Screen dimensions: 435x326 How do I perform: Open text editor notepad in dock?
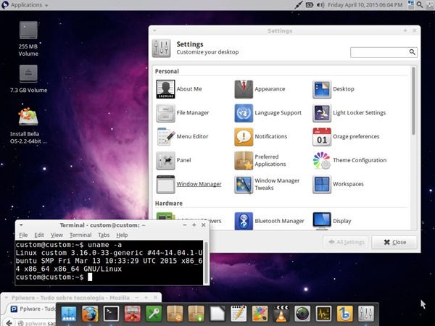[239, 314]
